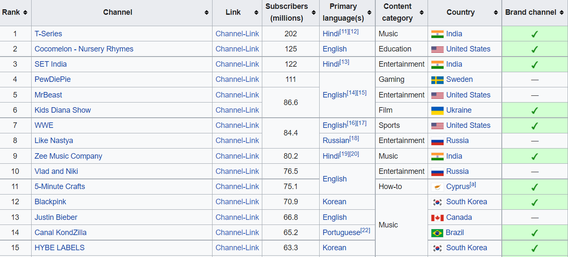Click South Korea flag in Blackpink row
The image size is (568, 257).
tap(437, 202)
